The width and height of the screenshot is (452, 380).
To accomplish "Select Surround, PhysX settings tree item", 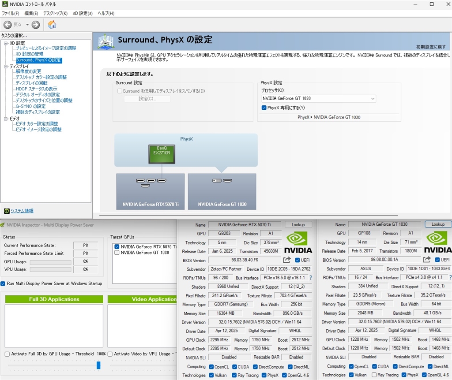I will [39, 60].
